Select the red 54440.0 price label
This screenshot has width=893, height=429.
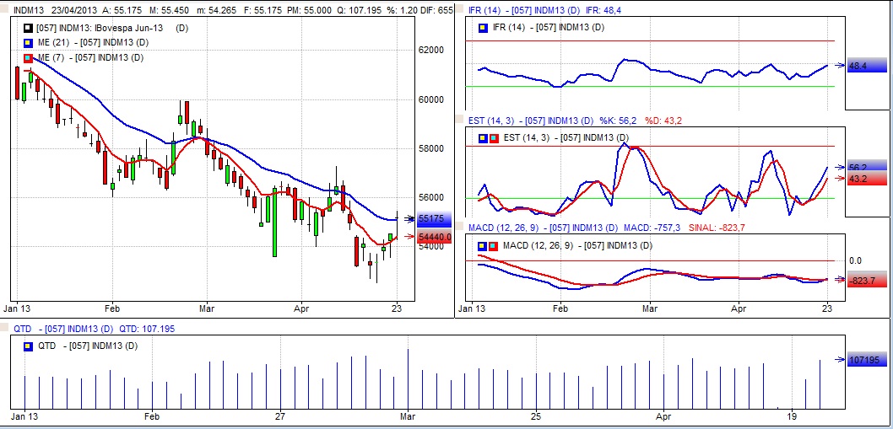(434, 239)
